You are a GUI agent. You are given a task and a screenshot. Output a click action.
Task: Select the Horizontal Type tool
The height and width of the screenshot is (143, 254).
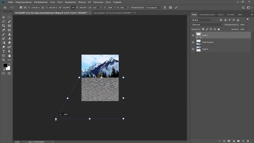[4, 51]
